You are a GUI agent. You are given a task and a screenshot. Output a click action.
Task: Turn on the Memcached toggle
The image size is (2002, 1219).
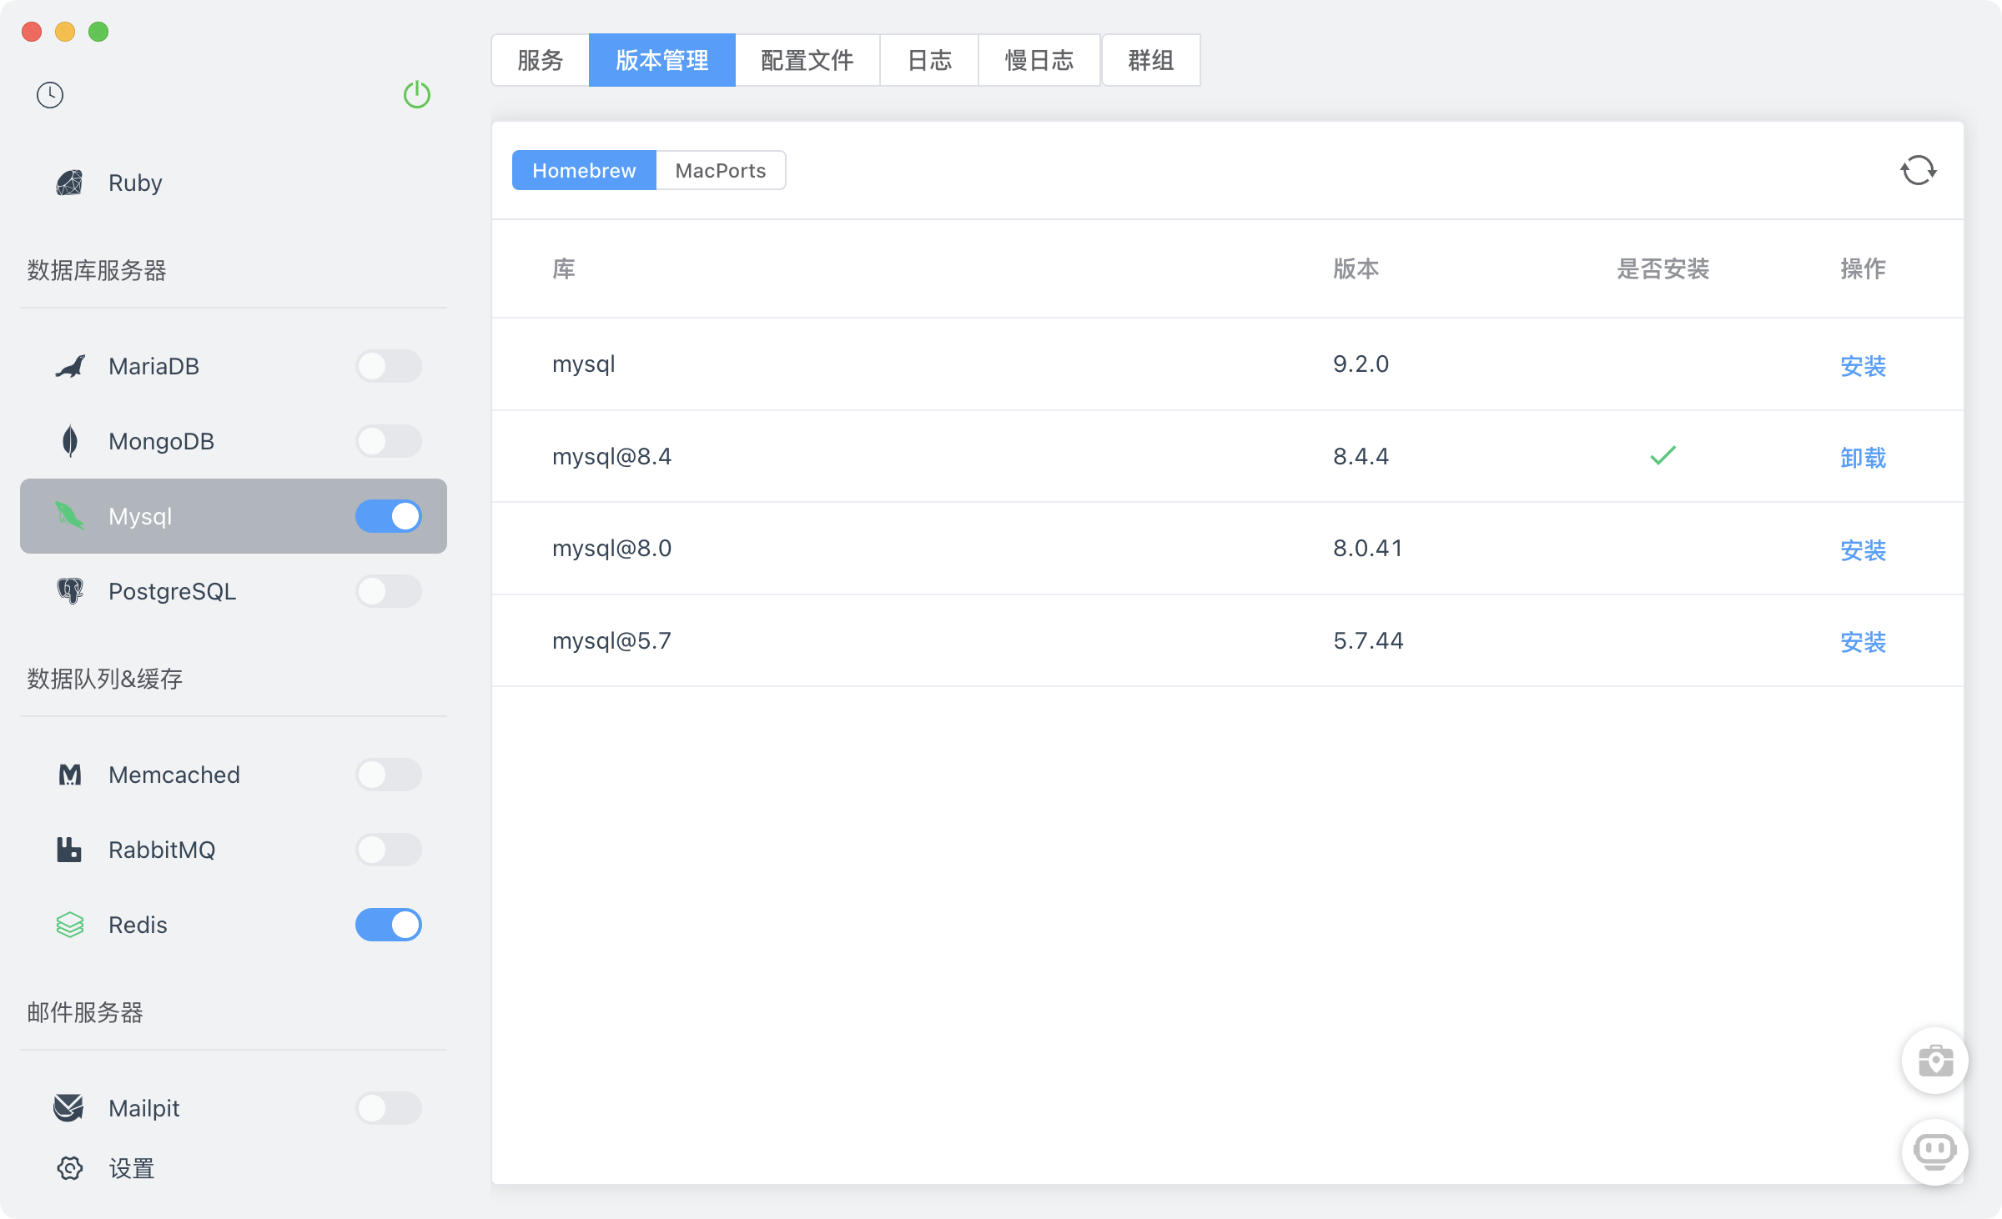point(389,775)
